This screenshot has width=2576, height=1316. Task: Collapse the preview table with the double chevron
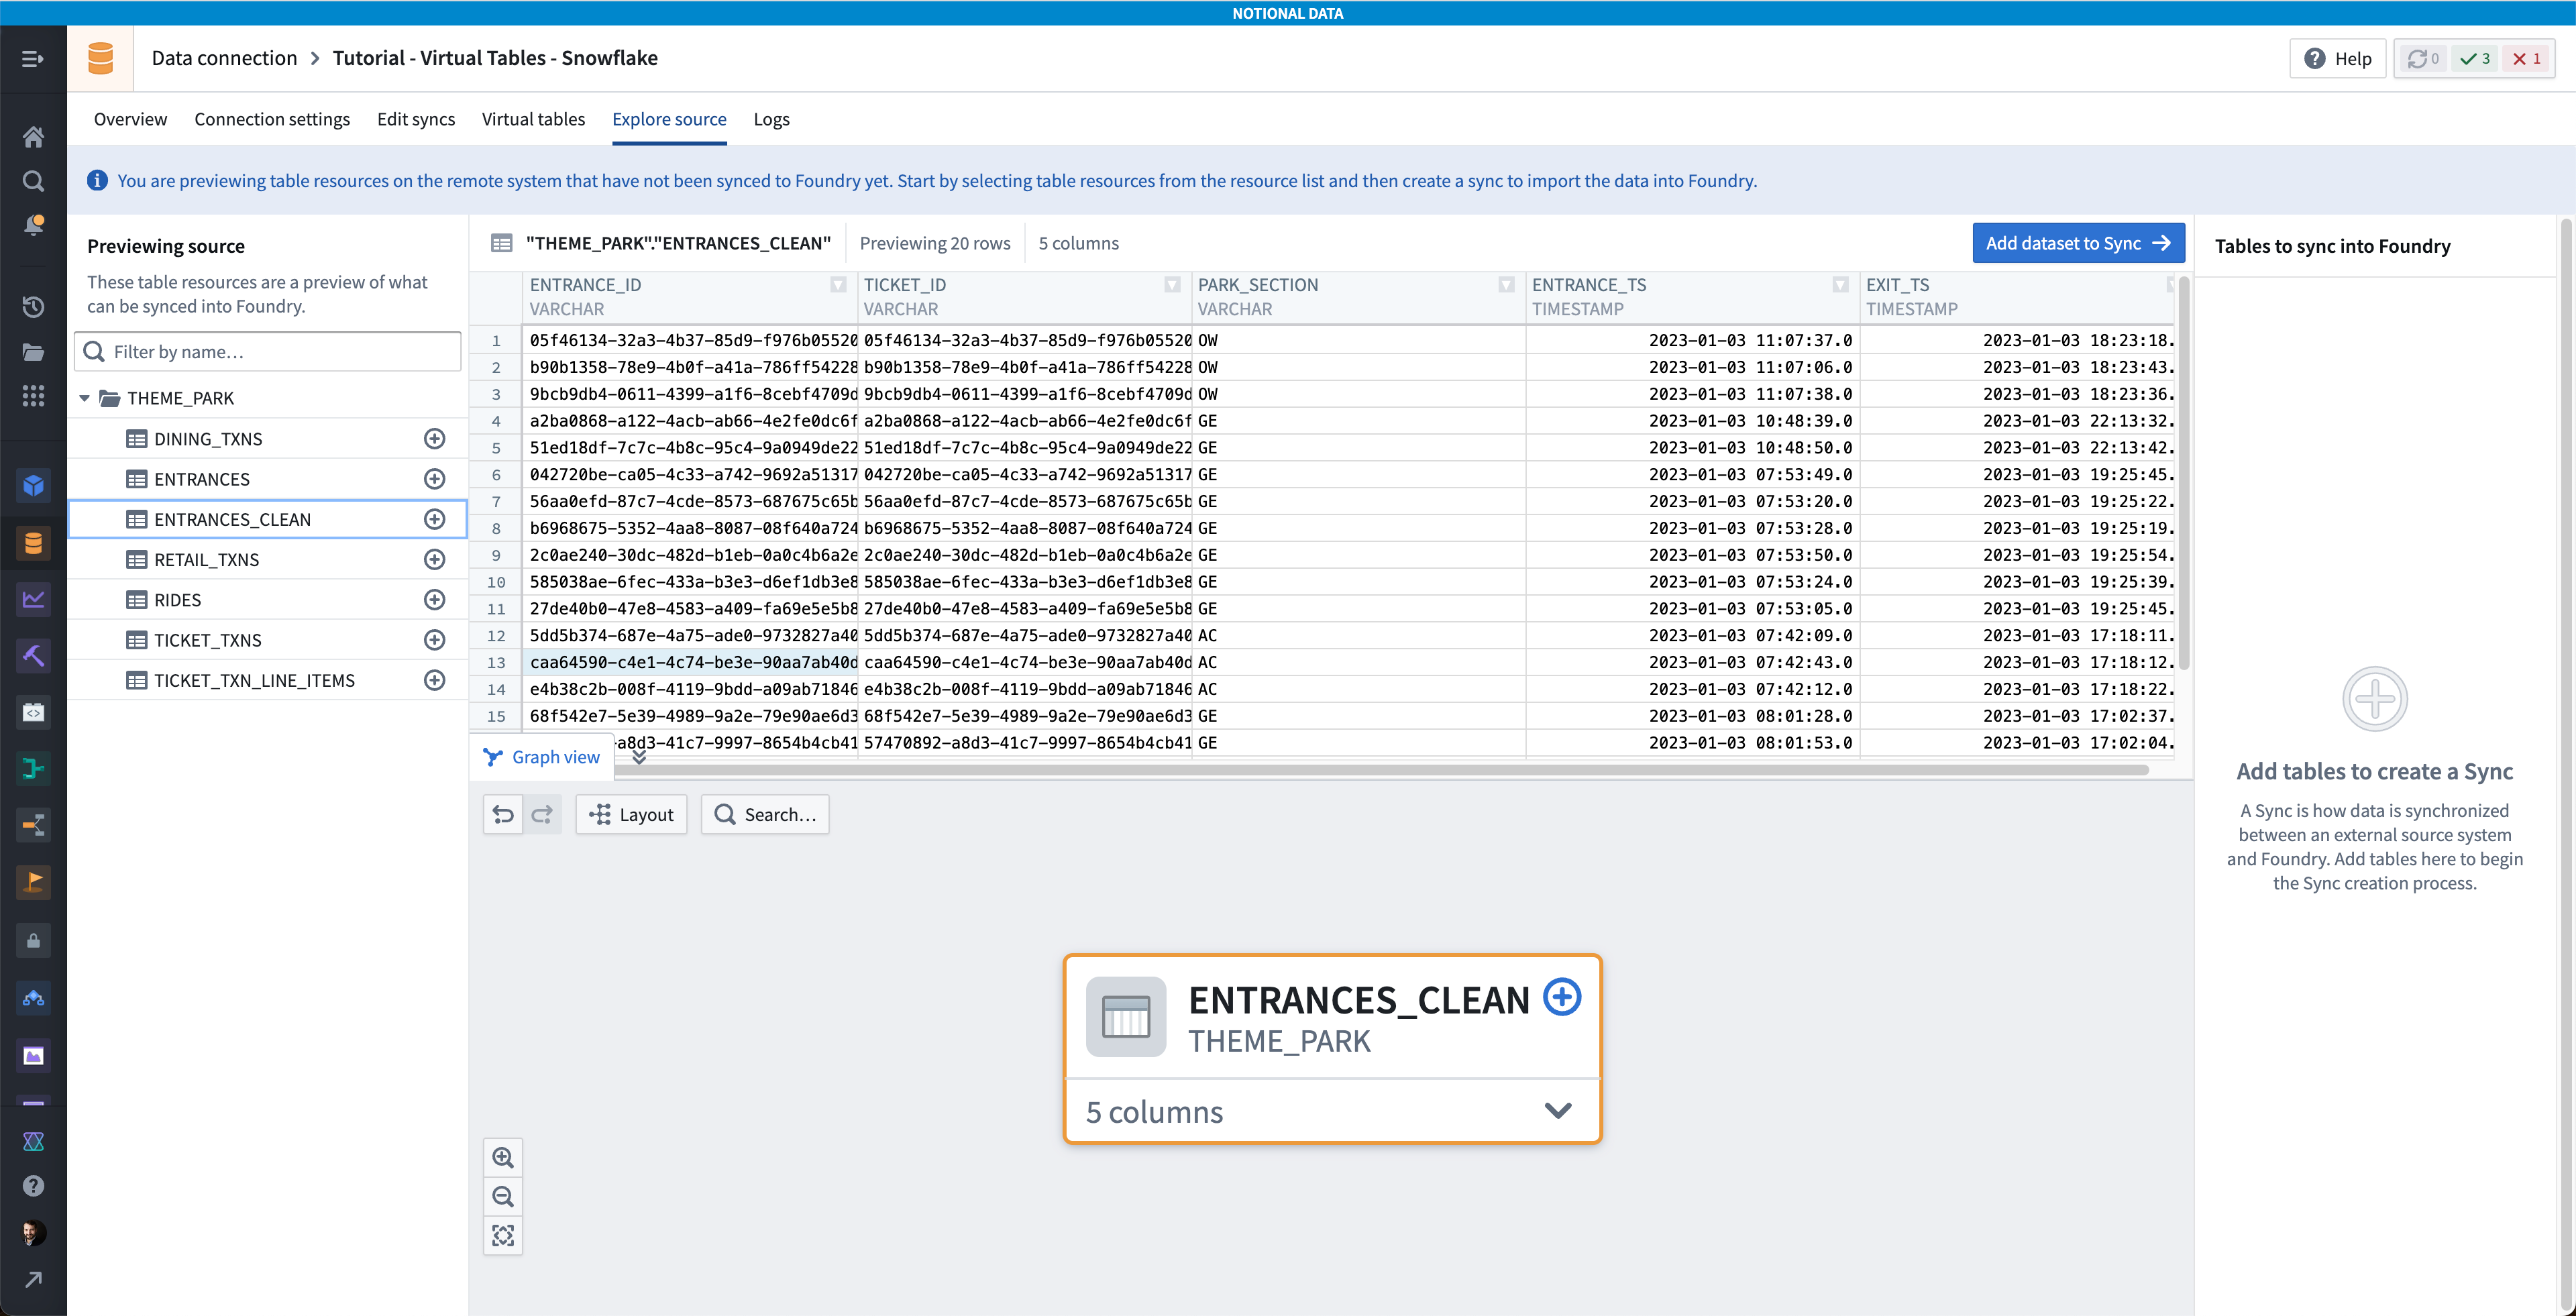pyautogui.click(x=639, y=758)
